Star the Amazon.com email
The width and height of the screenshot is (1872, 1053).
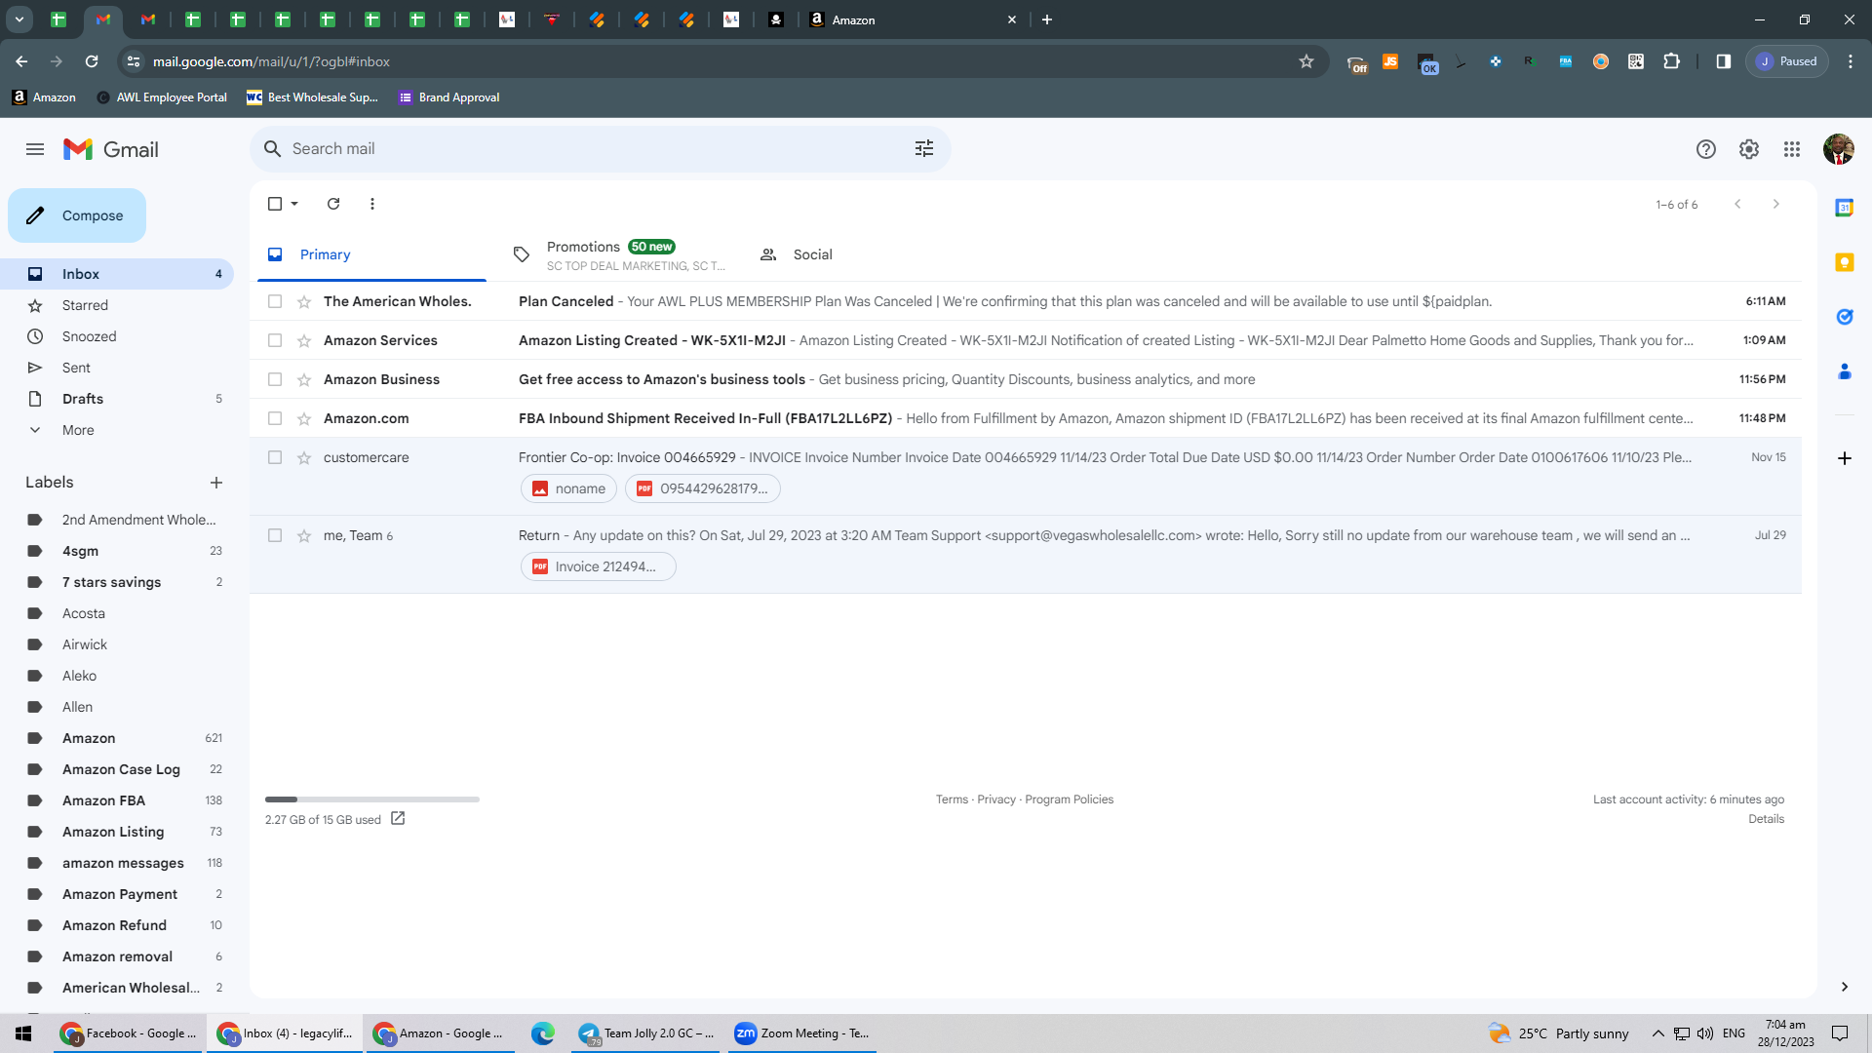[304, 418]
